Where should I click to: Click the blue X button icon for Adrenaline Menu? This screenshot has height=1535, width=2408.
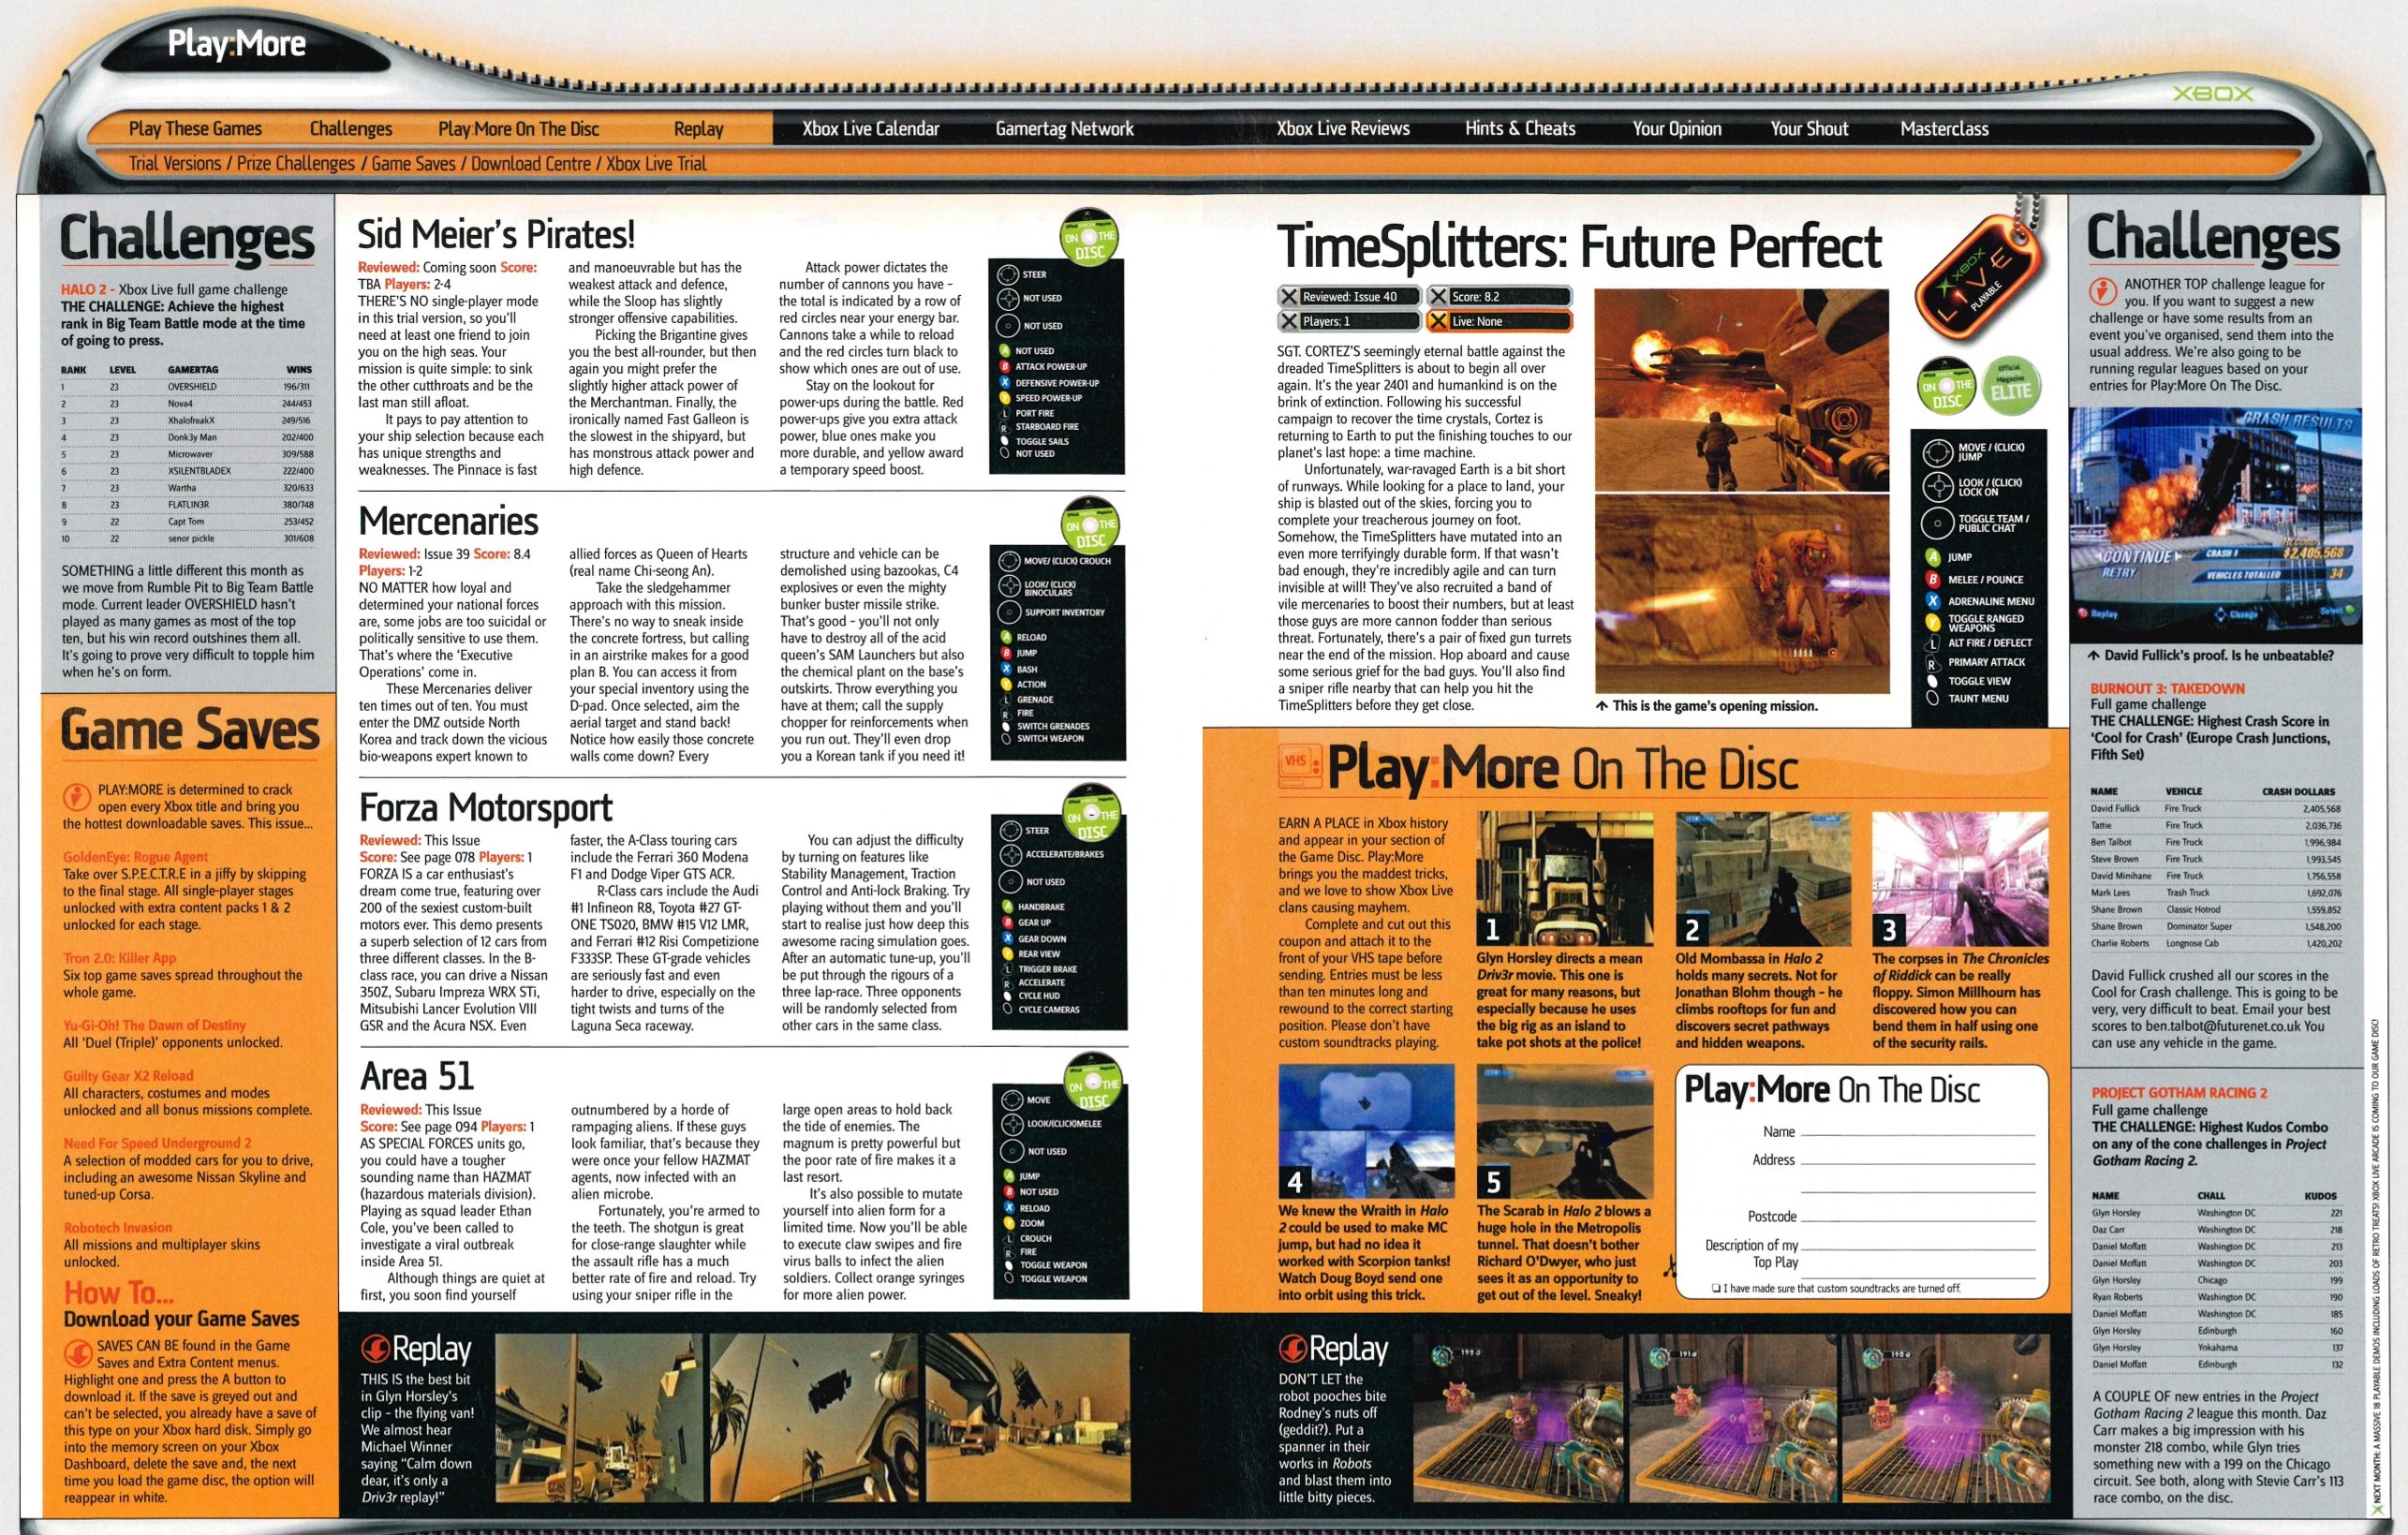point(1933,601)
